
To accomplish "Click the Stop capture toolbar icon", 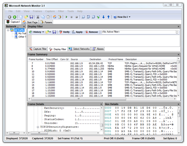I will (x=76, y=17).
